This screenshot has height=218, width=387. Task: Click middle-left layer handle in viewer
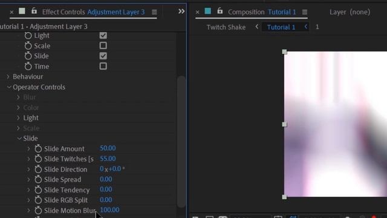284,124
